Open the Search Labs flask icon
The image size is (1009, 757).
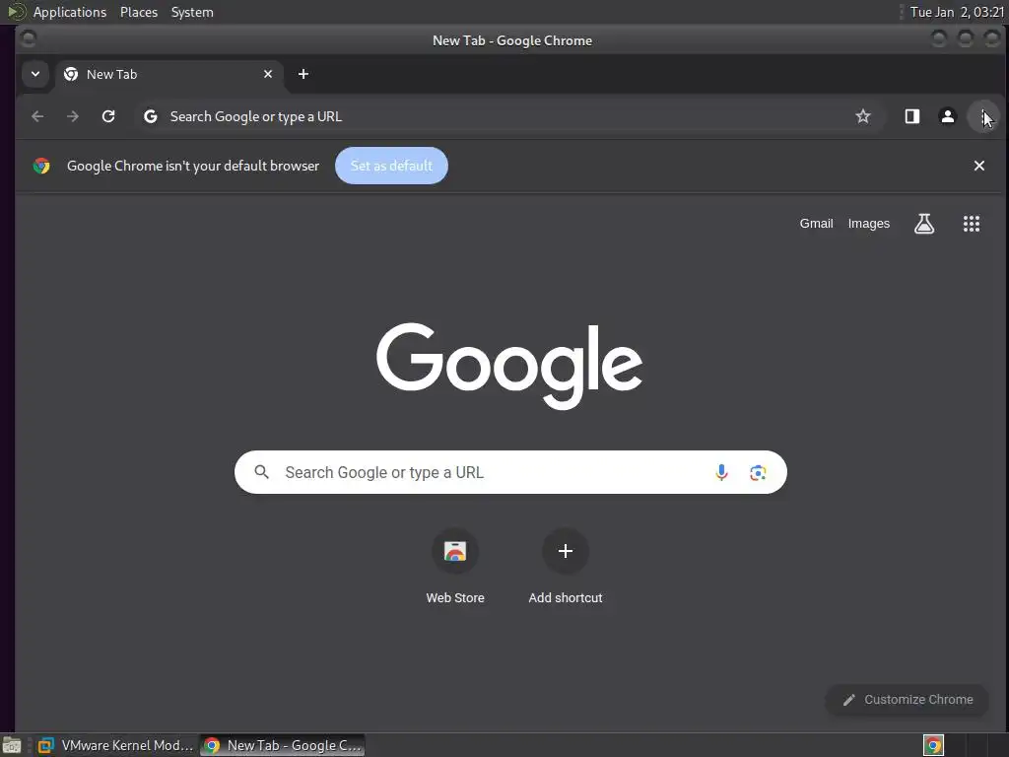pos(924,224)
